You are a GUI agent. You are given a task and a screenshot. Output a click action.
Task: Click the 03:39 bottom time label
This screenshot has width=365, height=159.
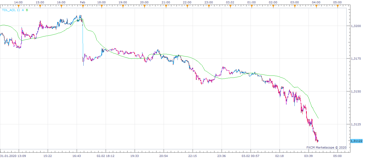coord(309,156)
